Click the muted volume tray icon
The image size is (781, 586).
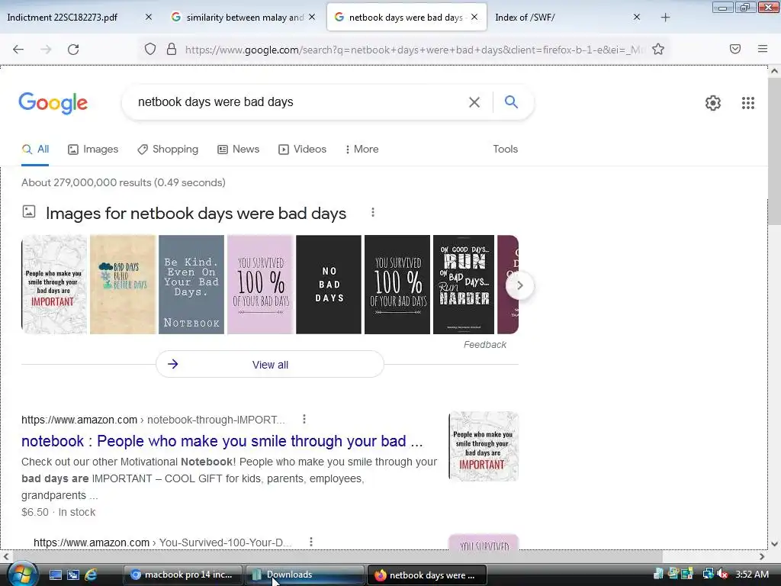click(x=722, y=575)
